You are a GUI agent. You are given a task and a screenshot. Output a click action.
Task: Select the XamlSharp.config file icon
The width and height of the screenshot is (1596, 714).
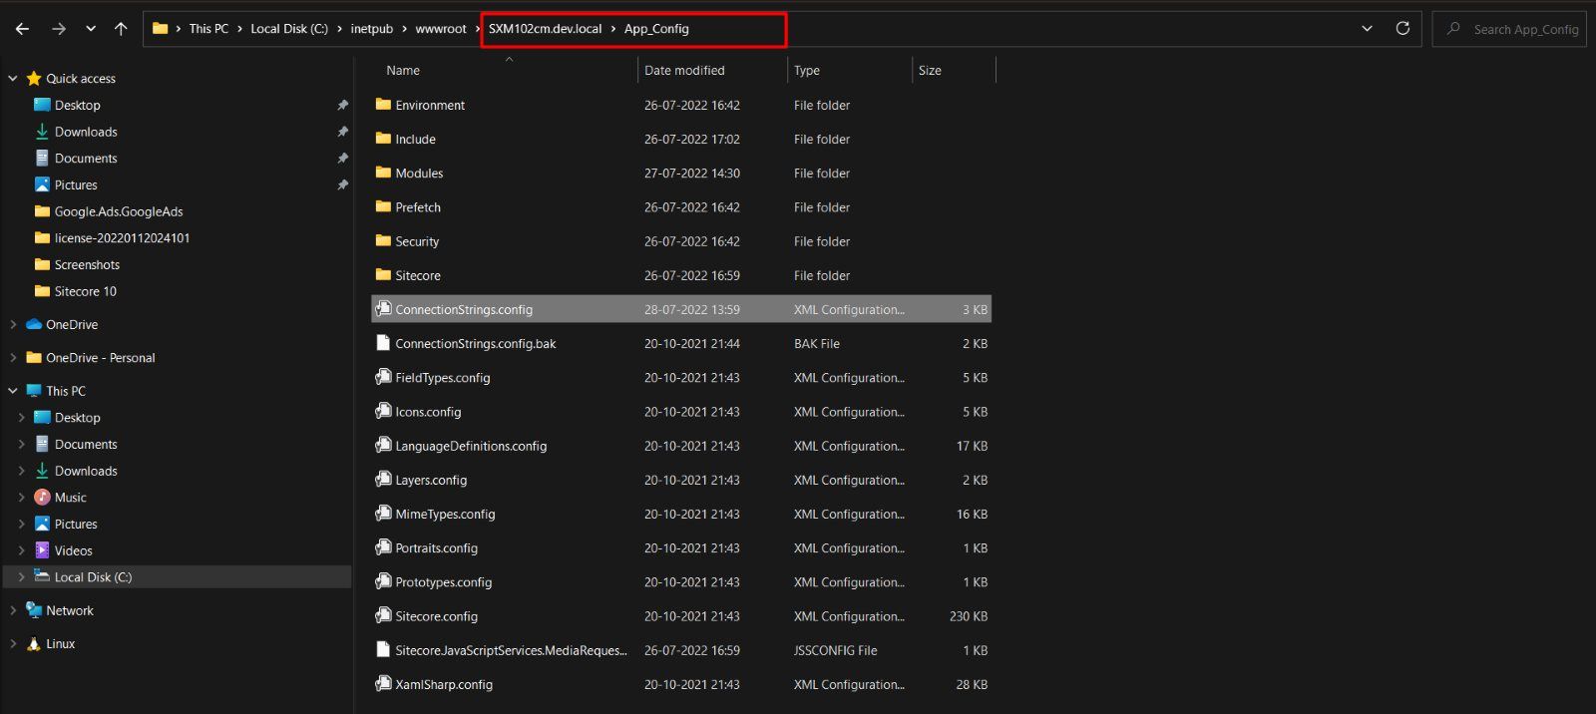[383, 684]
